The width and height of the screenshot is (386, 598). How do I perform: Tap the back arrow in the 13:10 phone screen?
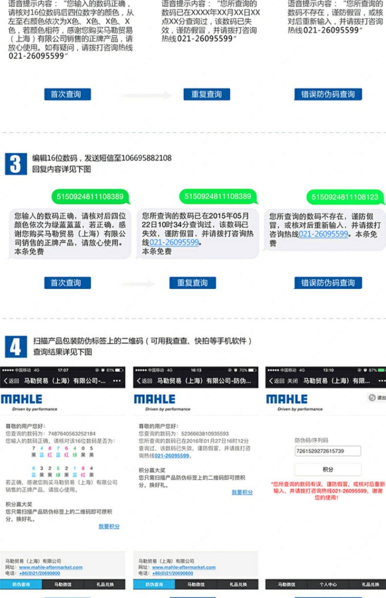coord(271,380)
